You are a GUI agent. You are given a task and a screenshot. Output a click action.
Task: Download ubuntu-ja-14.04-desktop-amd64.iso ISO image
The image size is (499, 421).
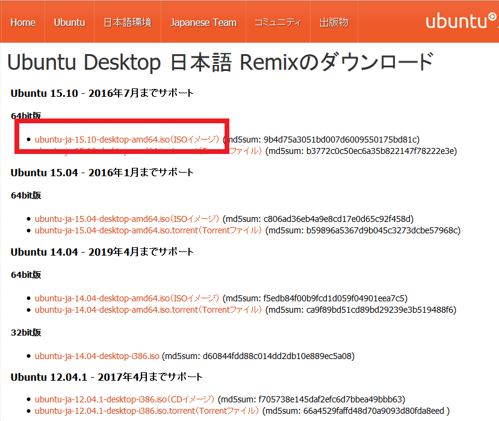(x=127, y=298)
